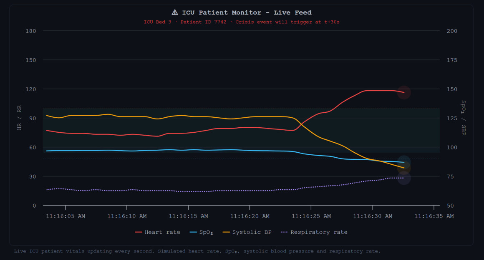The height and width of the screenshot is (260, 484).
Task: Click the 11:16:15 AM axis label
Action: 188,216
